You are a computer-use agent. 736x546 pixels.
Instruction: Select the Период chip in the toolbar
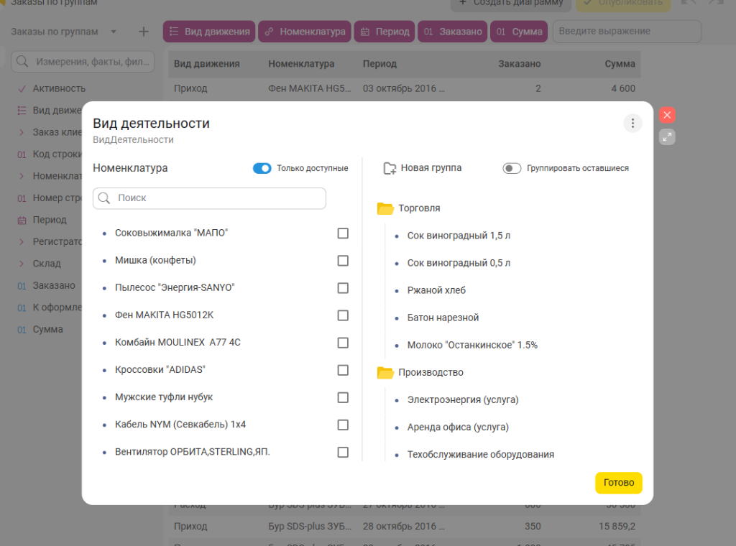385,32
